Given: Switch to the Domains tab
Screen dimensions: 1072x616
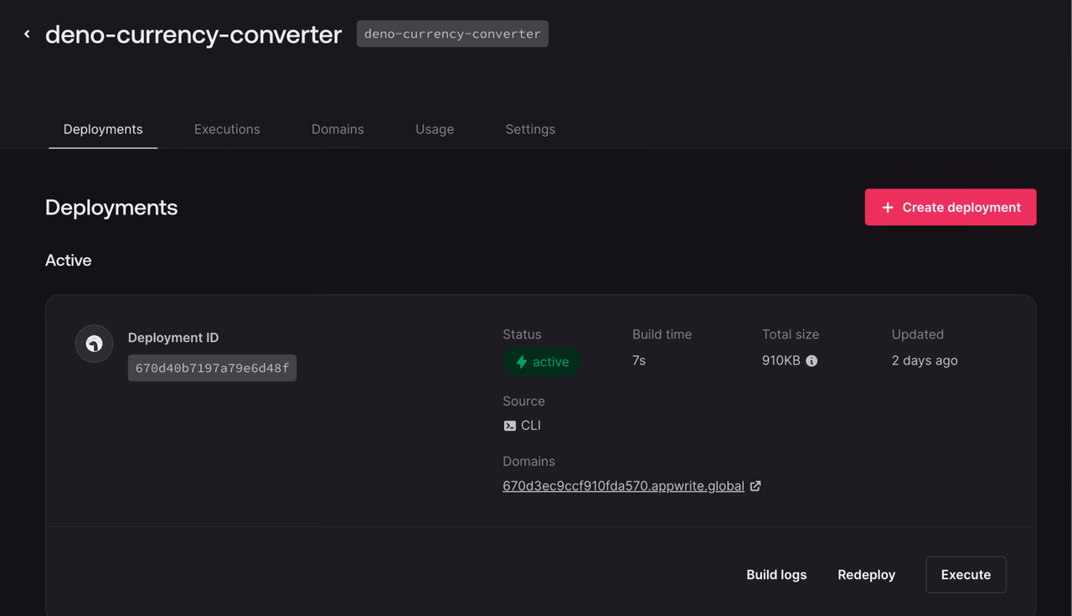Looking at the screenshot, I should click(338, 129).
